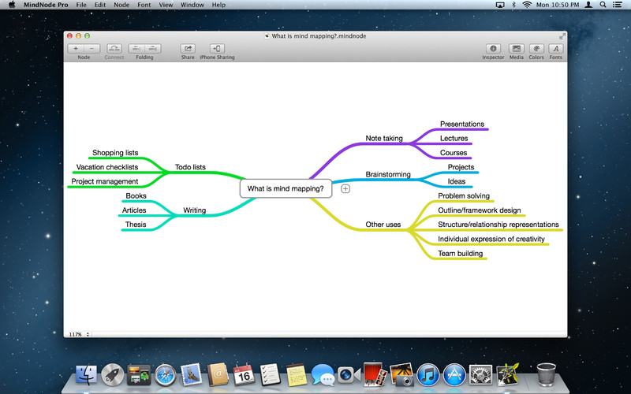
Task: Open iPhone Sharing from the toolbar
Action: click(x=217, y=48)
